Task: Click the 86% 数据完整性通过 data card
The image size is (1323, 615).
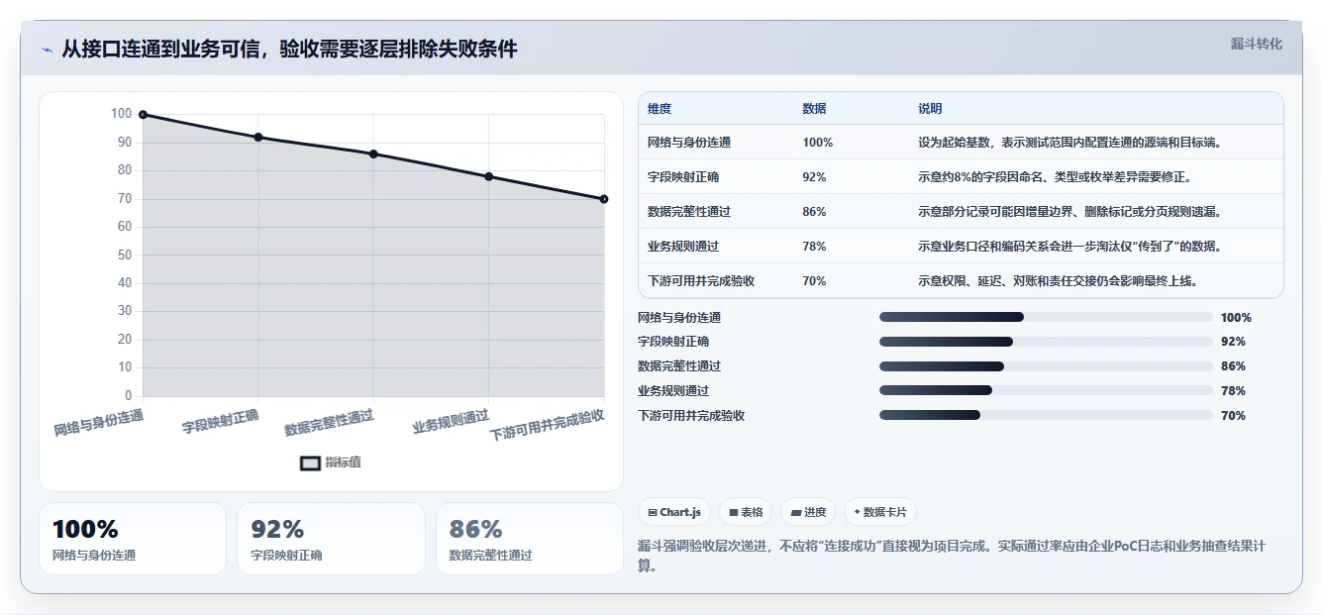Action: pyautogui.click(x=530, y=539)
